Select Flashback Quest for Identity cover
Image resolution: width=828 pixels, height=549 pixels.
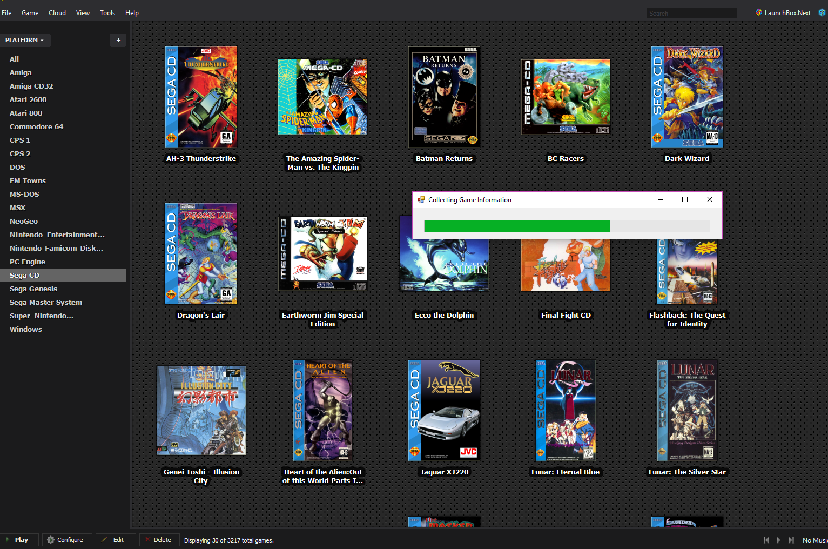687,271
